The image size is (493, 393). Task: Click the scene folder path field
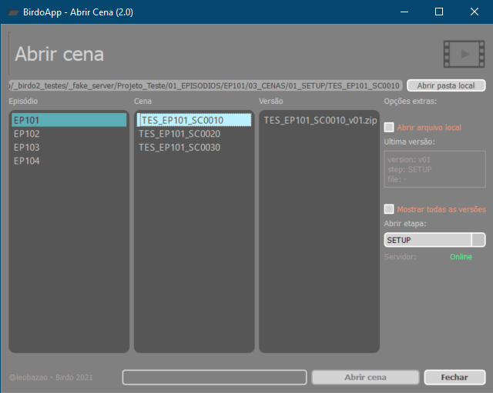[x=205, y=85]
